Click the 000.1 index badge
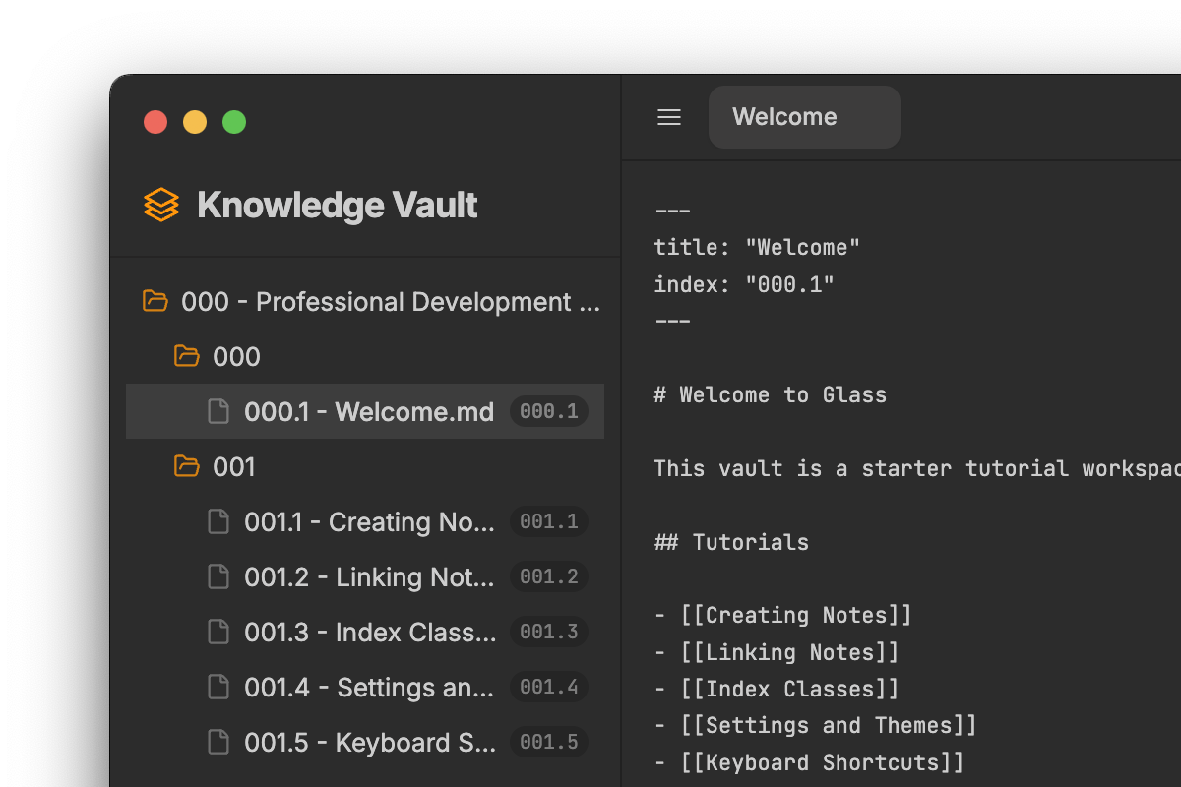The image size is (1181, 787). point(549,411)
